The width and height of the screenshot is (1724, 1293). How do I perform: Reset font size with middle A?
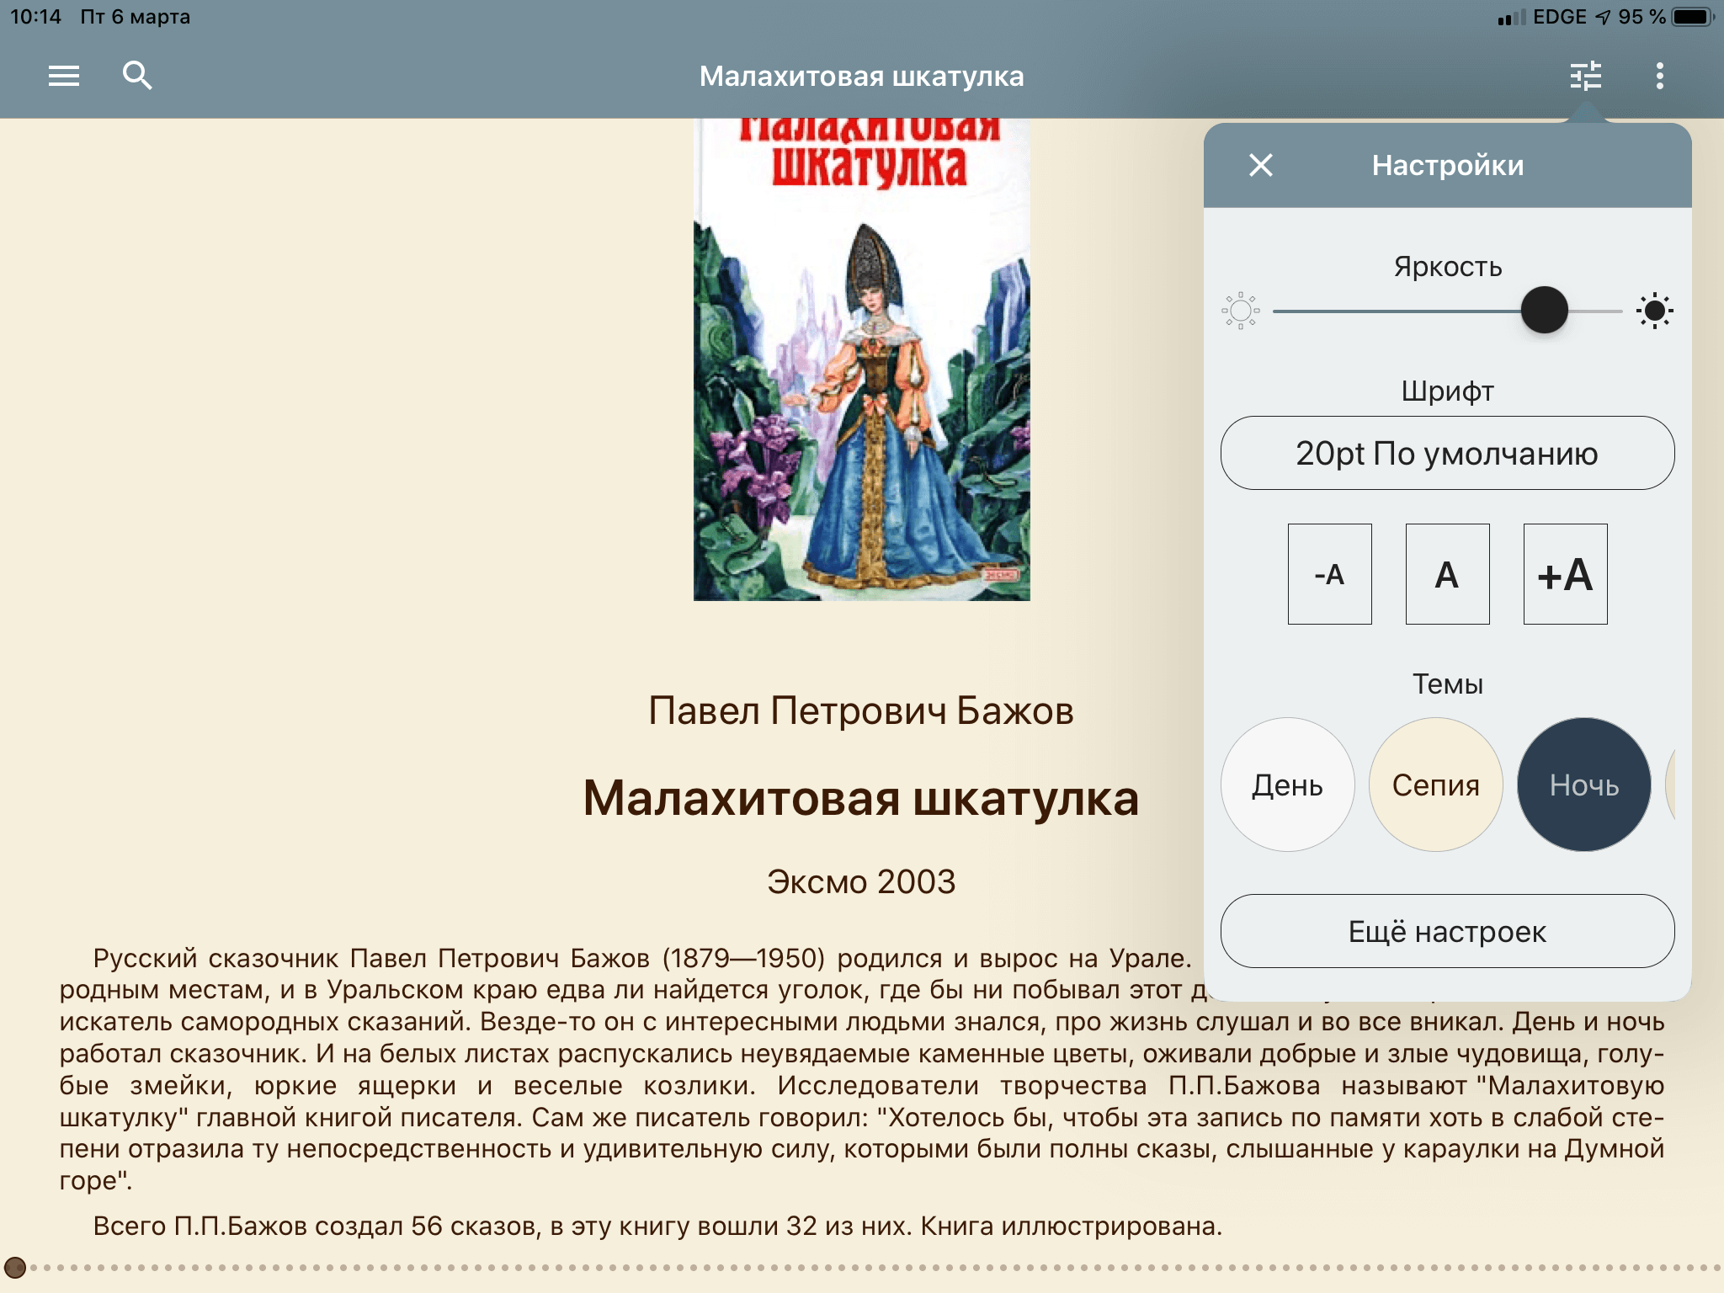click(1447, 574)
